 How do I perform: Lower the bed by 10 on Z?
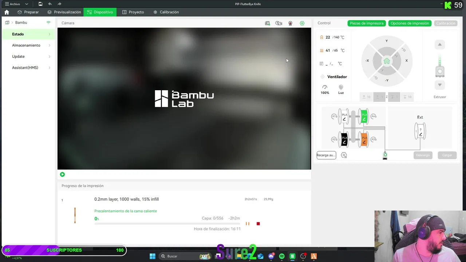click(407, 97)
